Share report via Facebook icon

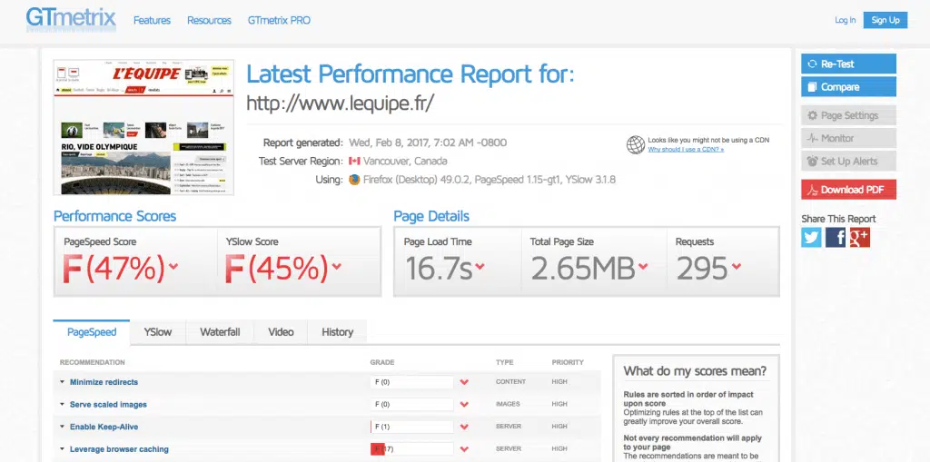(836, 238)
